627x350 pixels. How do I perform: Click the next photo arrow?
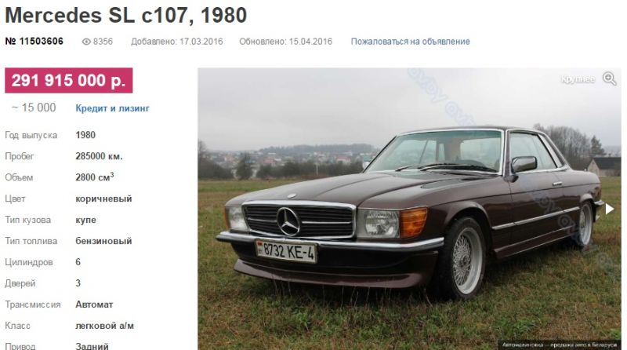pyautogui.click(x=610, y=209)
